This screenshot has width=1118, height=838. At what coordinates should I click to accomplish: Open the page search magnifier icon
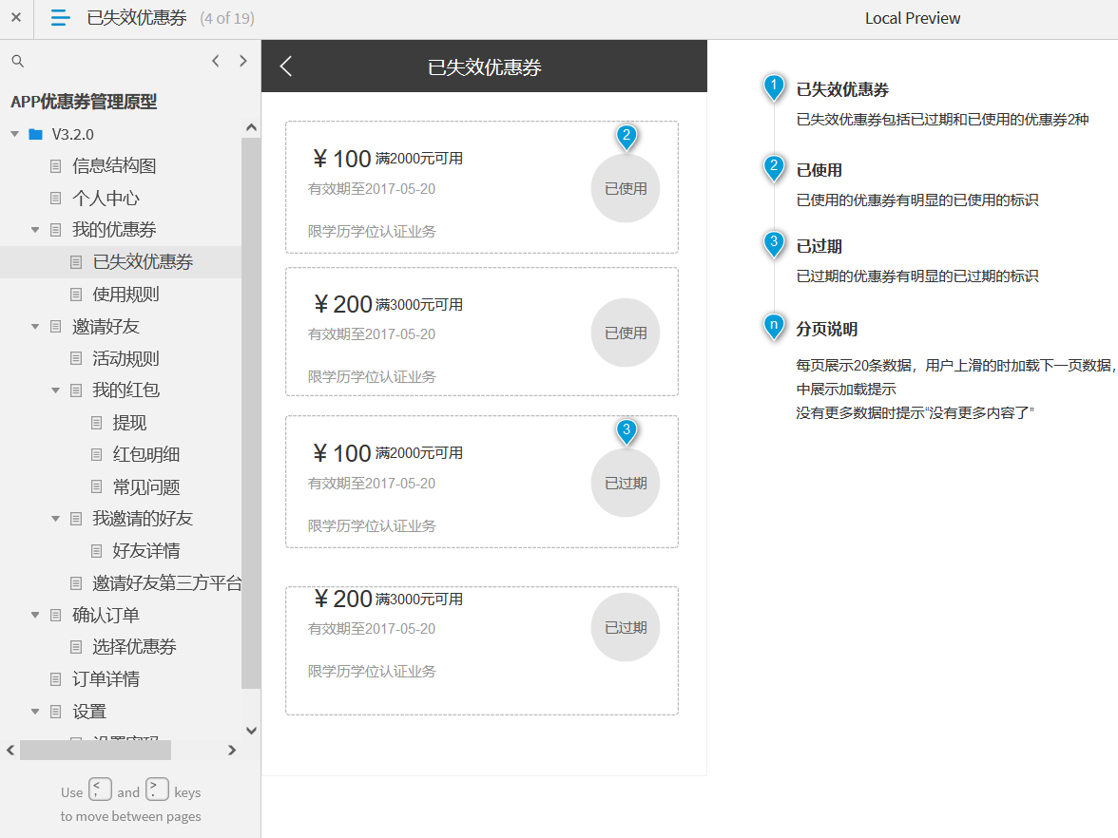[x=18, y=61]
